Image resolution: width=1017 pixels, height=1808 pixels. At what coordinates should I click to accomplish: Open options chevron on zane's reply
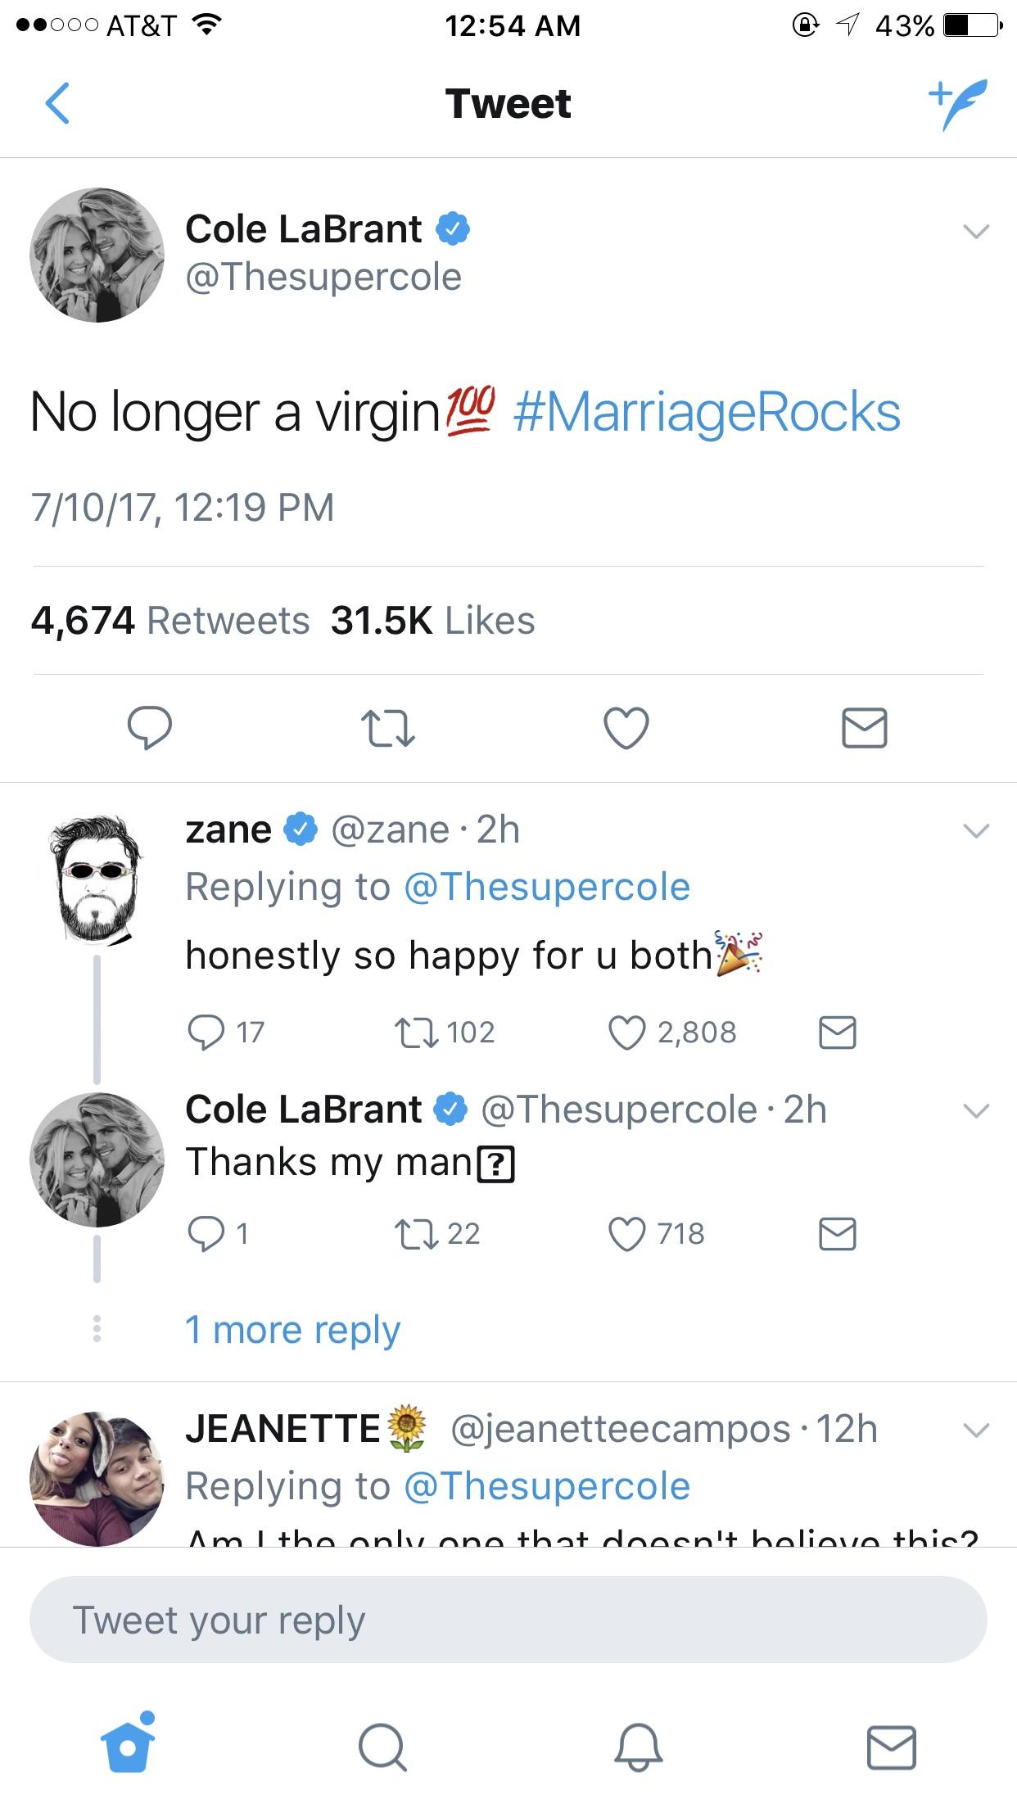(x=976, y=831)
